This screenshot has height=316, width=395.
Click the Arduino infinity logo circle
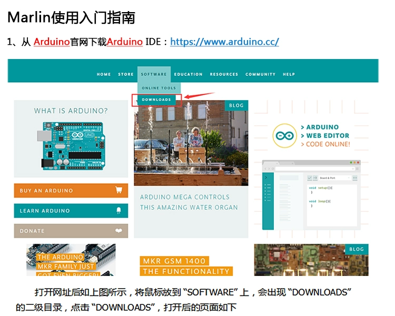coord(284,135)
